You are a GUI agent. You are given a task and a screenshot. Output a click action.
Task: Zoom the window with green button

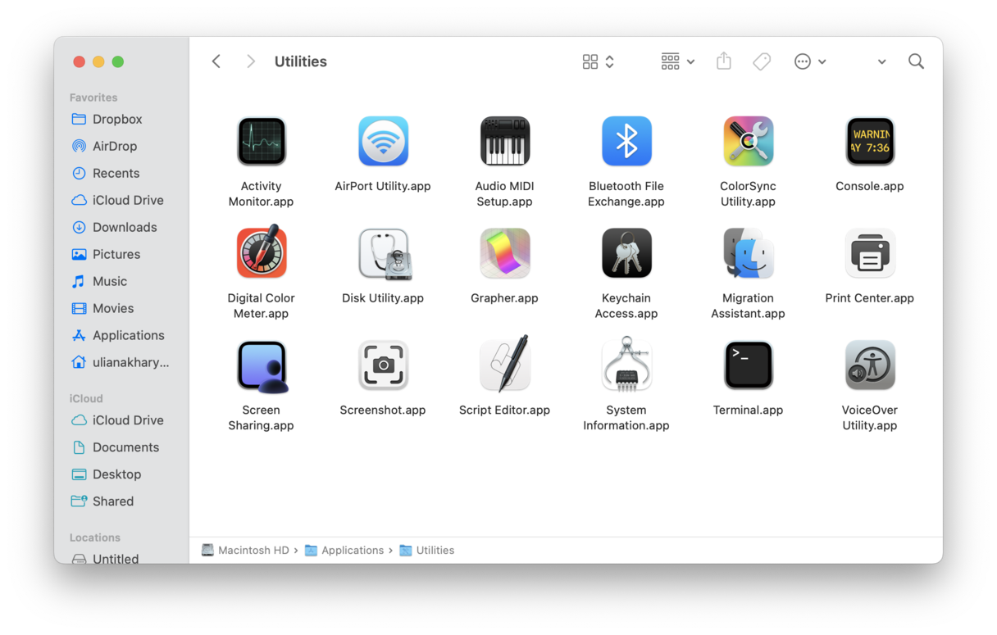click(x=118, y=61)
